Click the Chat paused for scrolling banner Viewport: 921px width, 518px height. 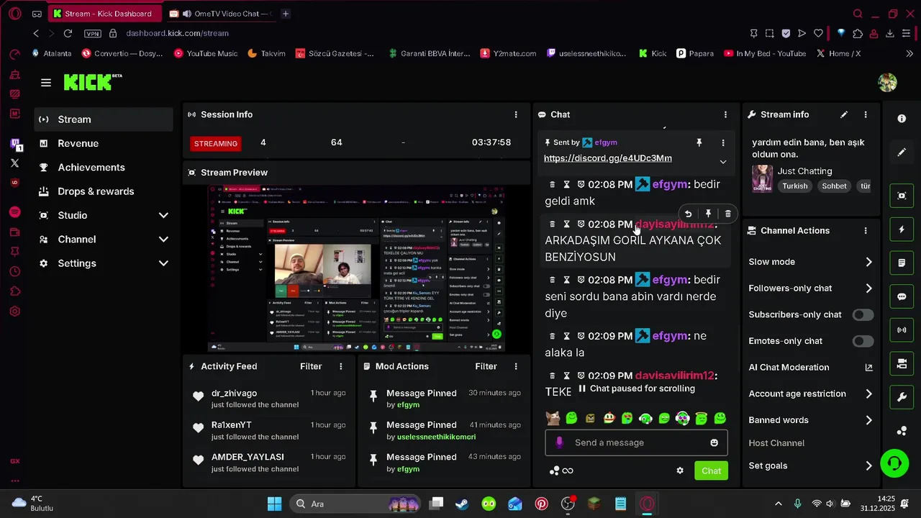636,388
